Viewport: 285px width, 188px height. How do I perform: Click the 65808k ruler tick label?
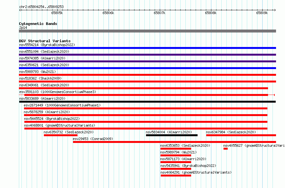[x=211, y=13]
